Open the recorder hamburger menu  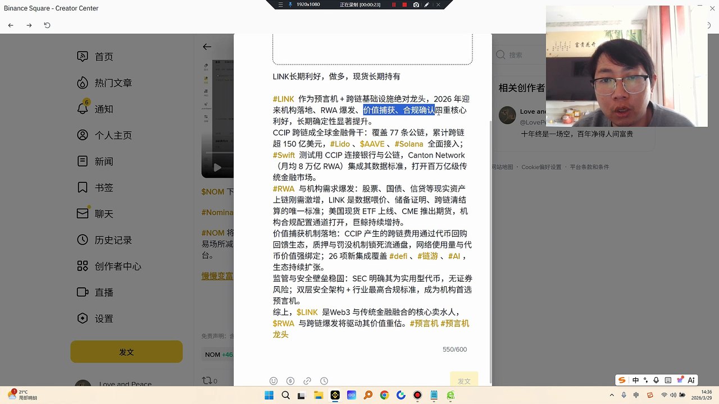280,4
